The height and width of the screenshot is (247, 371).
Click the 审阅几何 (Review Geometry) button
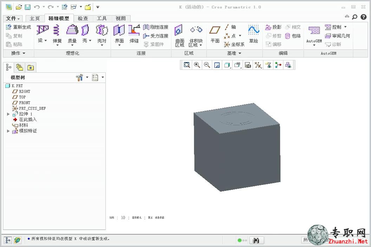337,36
